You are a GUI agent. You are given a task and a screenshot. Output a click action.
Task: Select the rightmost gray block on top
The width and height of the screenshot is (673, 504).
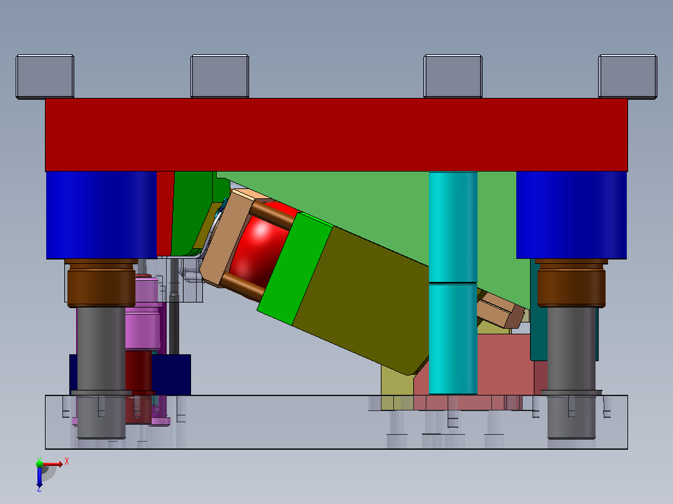pyautogui.click(x=627, y=76)
